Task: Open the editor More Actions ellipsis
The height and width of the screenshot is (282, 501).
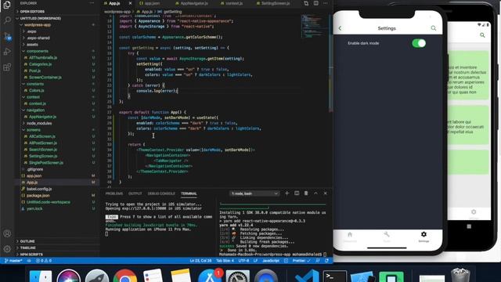Action: pos(326,3)
